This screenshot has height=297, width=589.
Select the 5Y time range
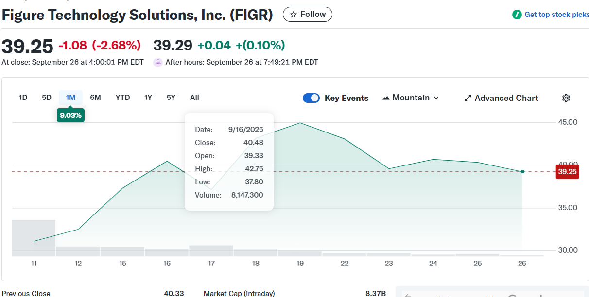tap(171, 98)
